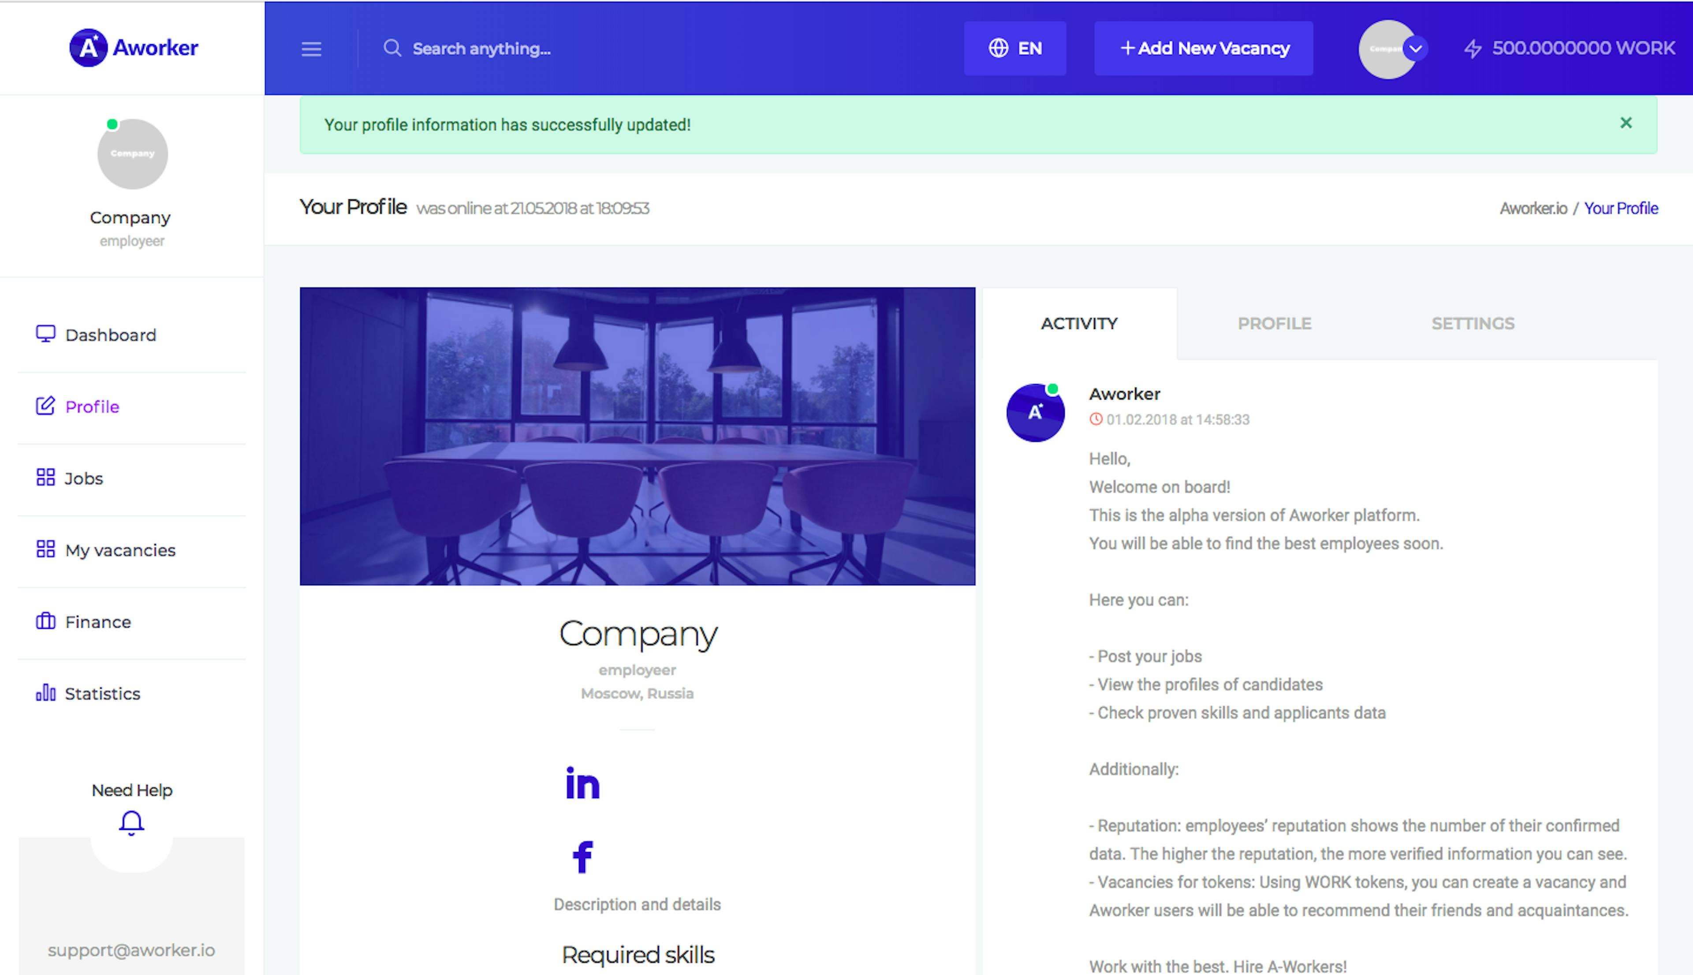The height and width of the screenshot is (975, 1693).
Task: Click the support@aworker.io email link
Action: (x=132, y=950)
